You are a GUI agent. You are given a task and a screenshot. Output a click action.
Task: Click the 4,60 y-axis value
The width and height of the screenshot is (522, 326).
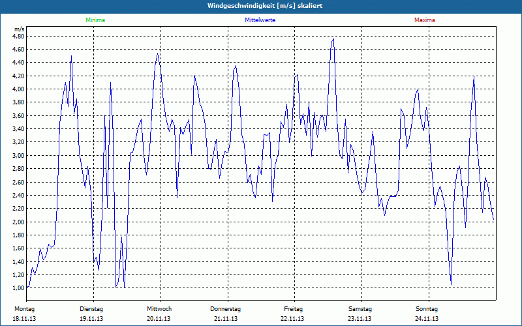[x=18, y=50]
